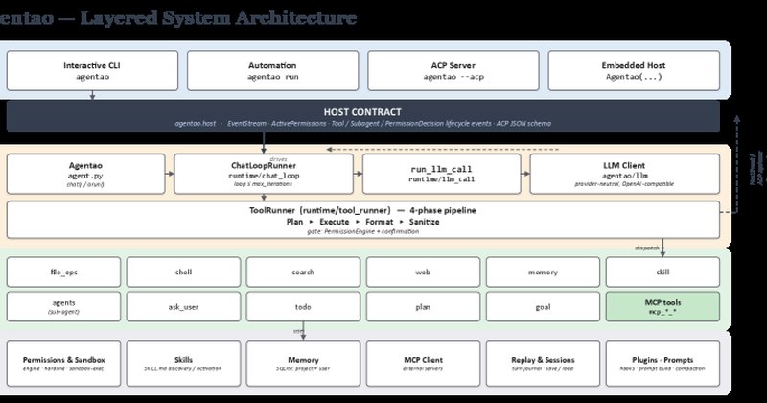Click the LLM Client box

624,174
